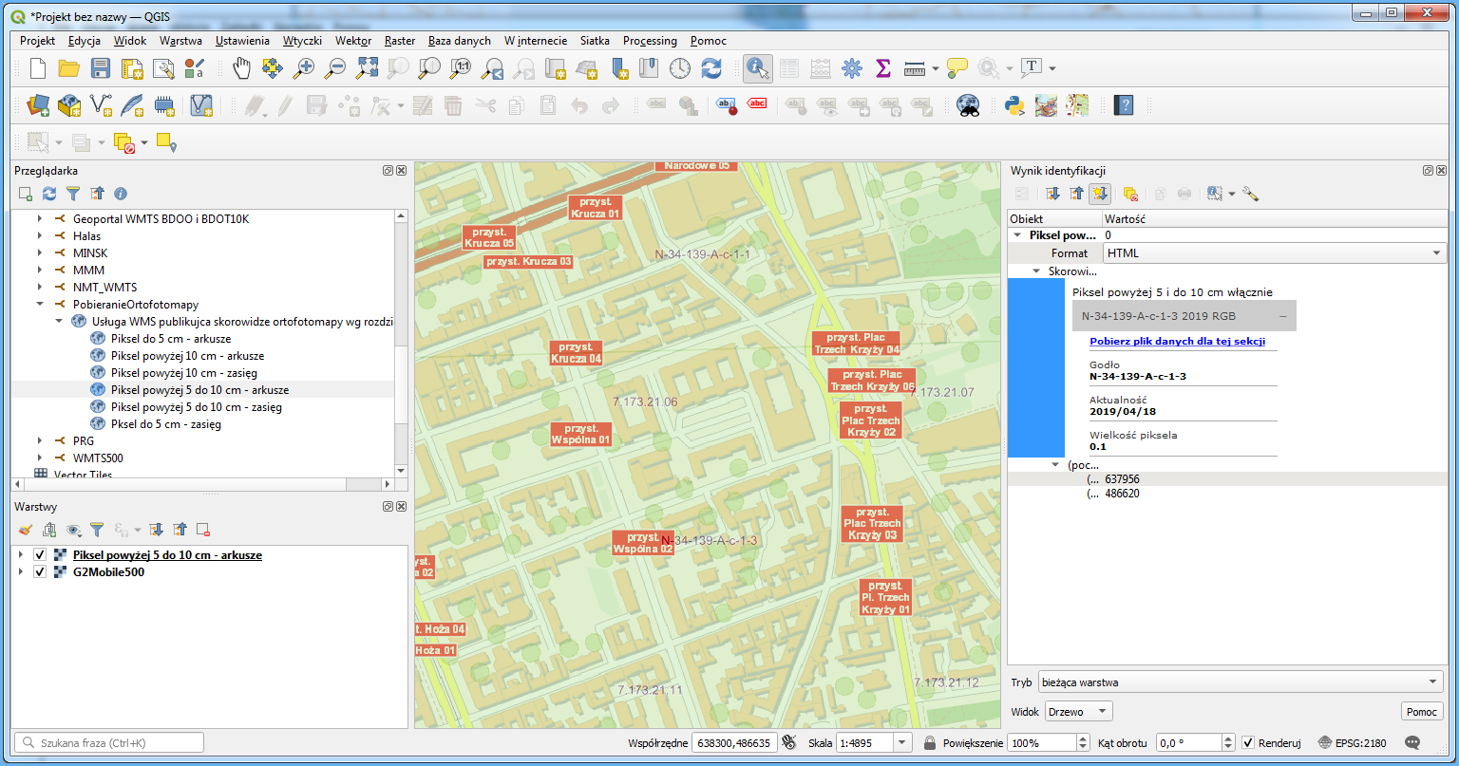Click the Pomoc button in identify panel
The height and width of the screenshot is (766, 1459).
click(1422, 712)
